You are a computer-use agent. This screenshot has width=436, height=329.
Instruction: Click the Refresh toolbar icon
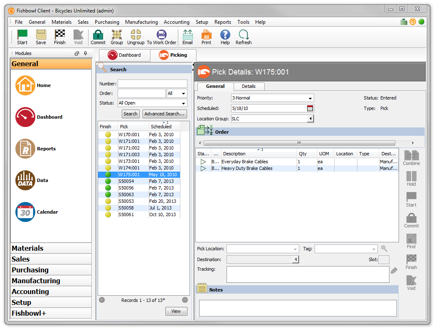244,37
